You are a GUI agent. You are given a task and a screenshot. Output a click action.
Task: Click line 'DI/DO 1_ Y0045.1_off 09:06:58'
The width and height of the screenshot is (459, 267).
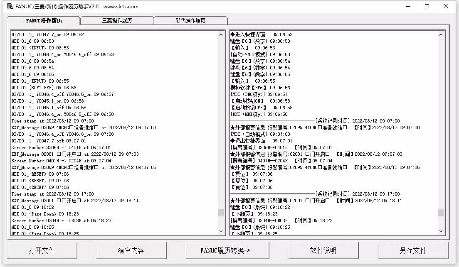49,108
